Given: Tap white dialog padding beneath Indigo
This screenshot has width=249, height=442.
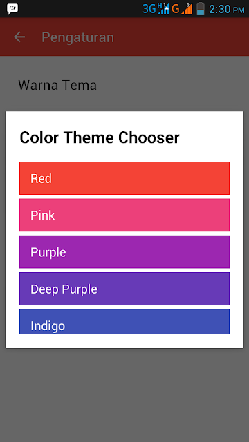Looking at the screenshot, I should click(124, 341).
